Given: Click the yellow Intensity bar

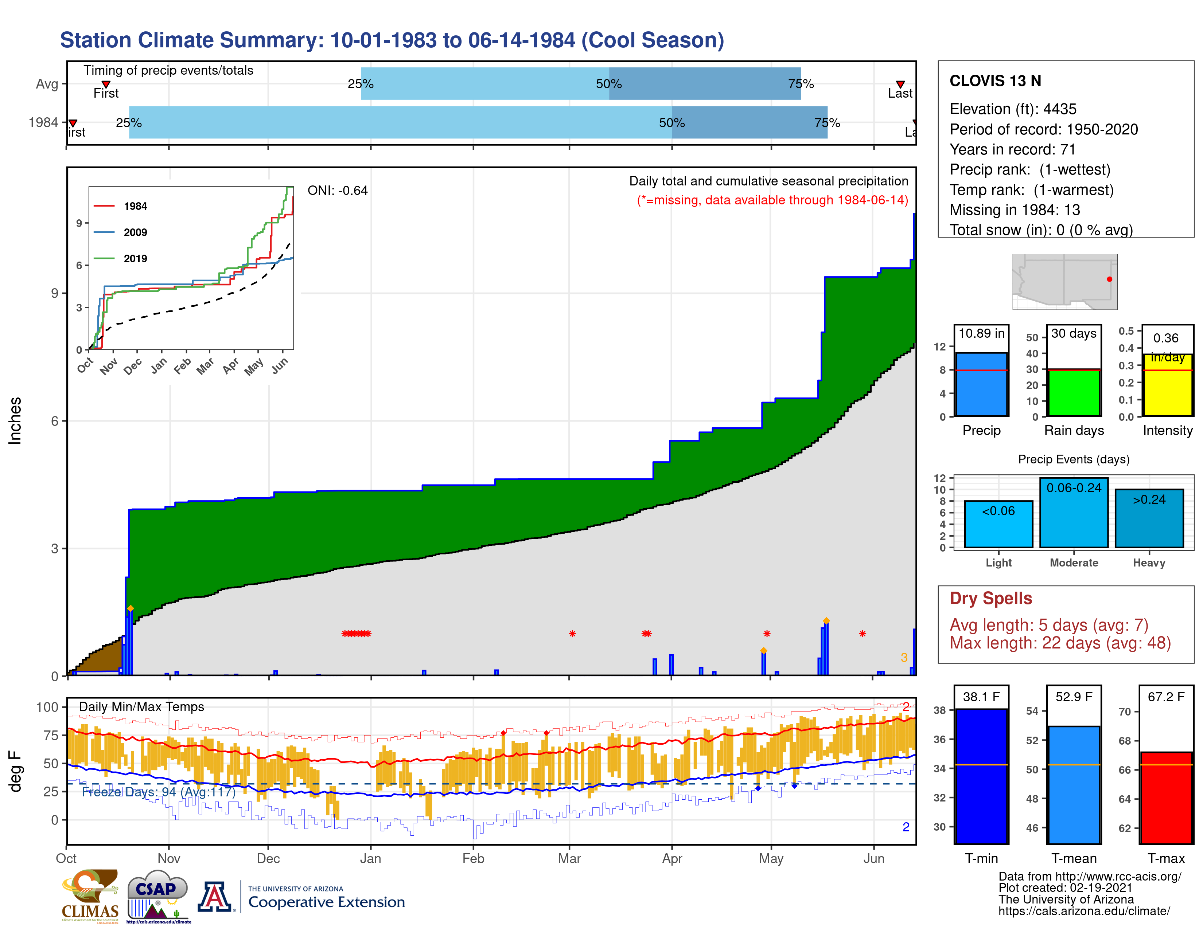Looking at the screenshot, I should point(1167,385).
